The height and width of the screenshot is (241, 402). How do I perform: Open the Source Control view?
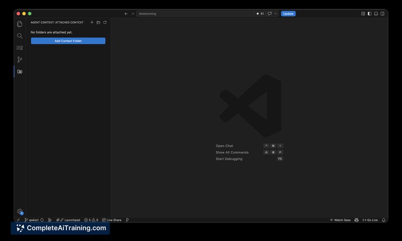click(x=20, y=59)
